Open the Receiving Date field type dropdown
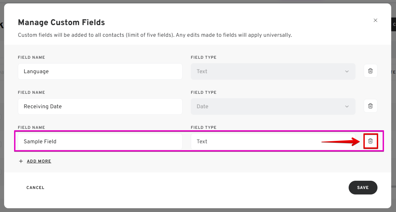The width and height of the screenshot is (396, 212). click(273, 107)
